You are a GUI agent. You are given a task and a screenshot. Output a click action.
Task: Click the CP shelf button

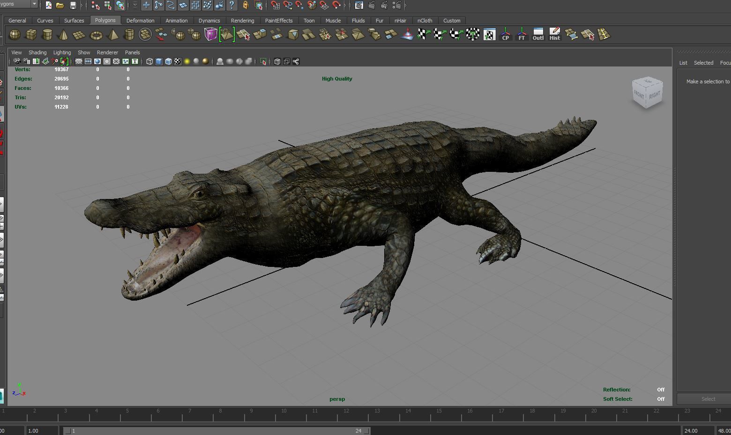pyautogui.click(x=506, y=35)
